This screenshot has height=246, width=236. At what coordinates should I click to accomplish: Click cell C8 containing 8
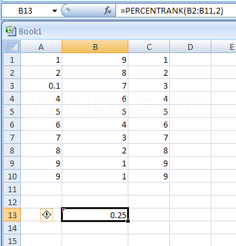pyautogui.click(x=149, y=150)
